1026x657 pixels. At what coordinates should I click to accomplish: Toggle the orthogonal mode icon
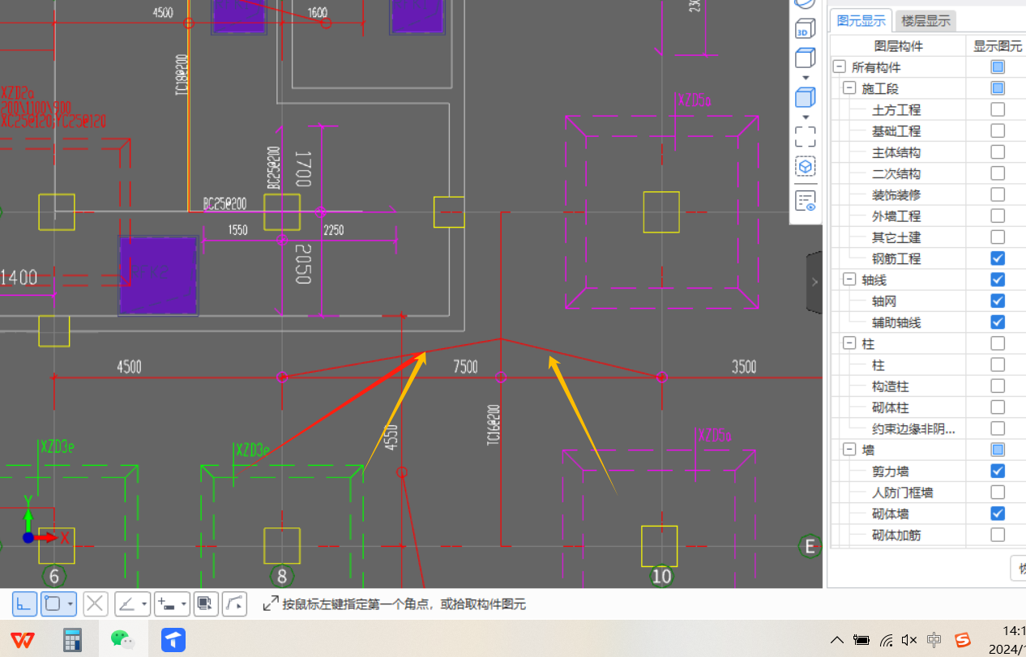tap(24, 604)
